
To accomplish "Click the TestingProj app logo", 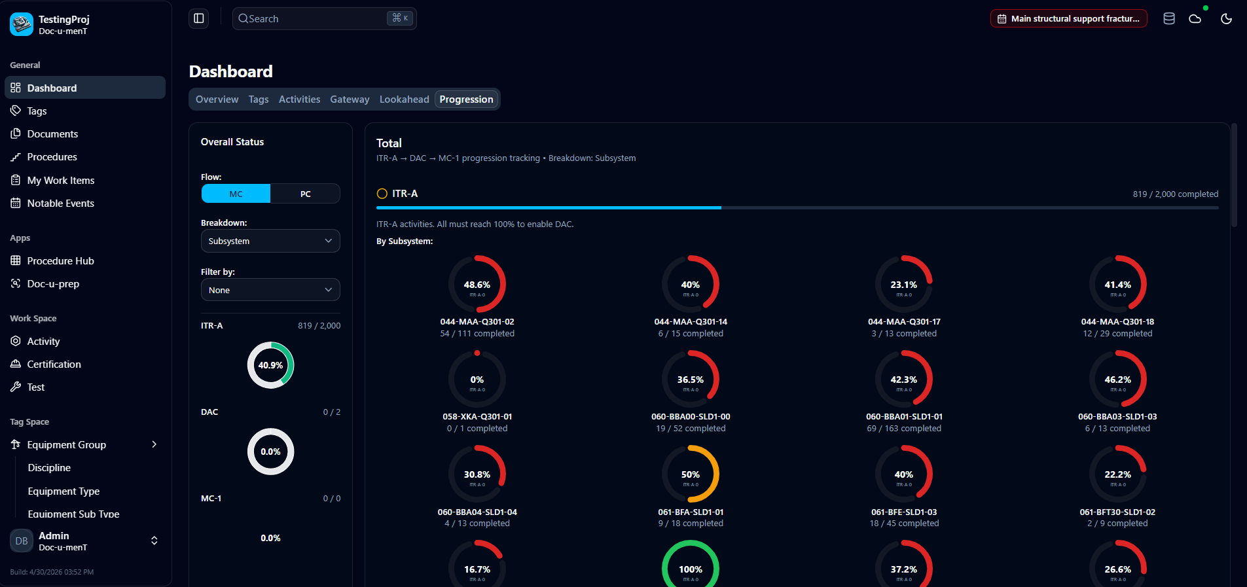I will pyautogui.click(x=22, y=24).
